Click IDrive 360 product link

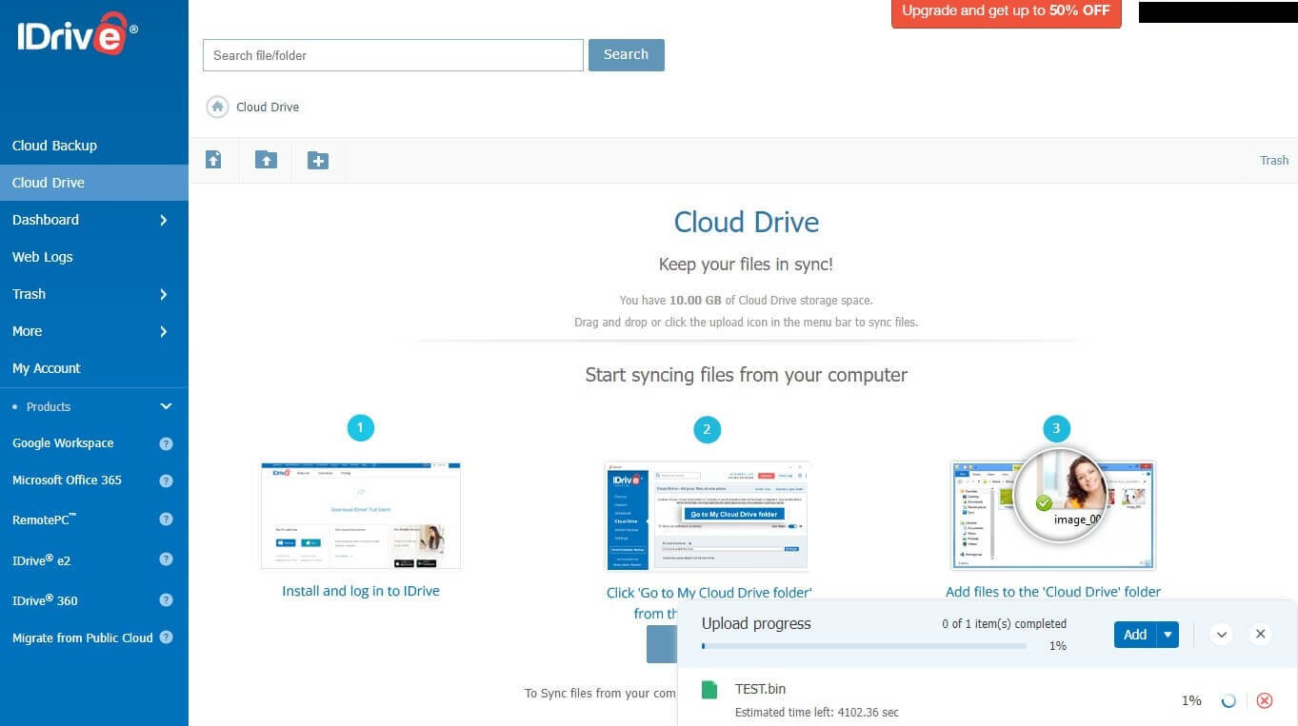coord(45,600)
